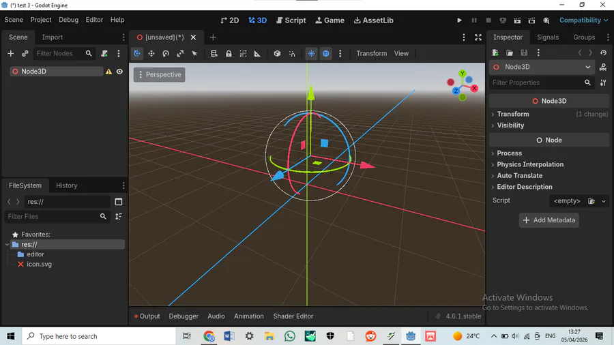Add a new child node

(x=10, y=54)
